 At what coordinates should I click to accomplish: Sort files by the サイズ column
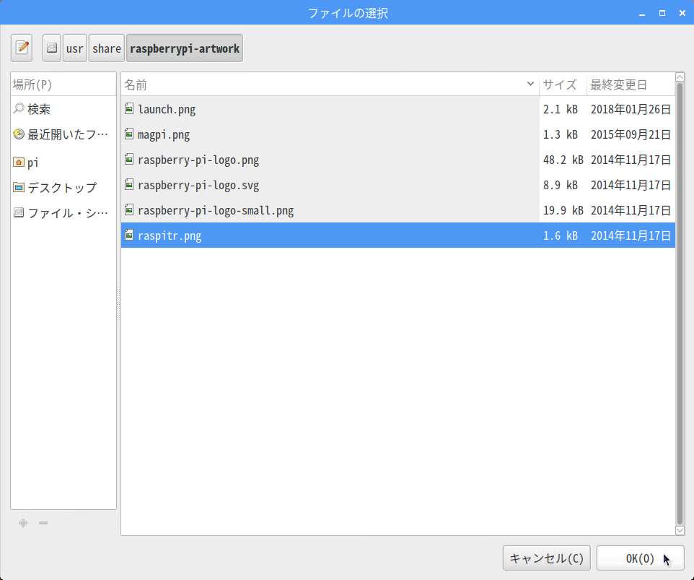[x=563, y=85]
